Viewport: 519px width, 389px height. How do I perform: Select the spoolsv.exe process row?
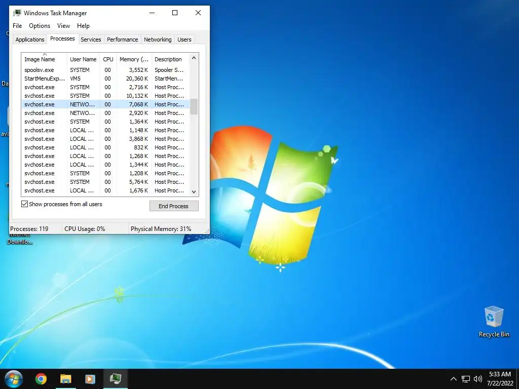point(105,70)
